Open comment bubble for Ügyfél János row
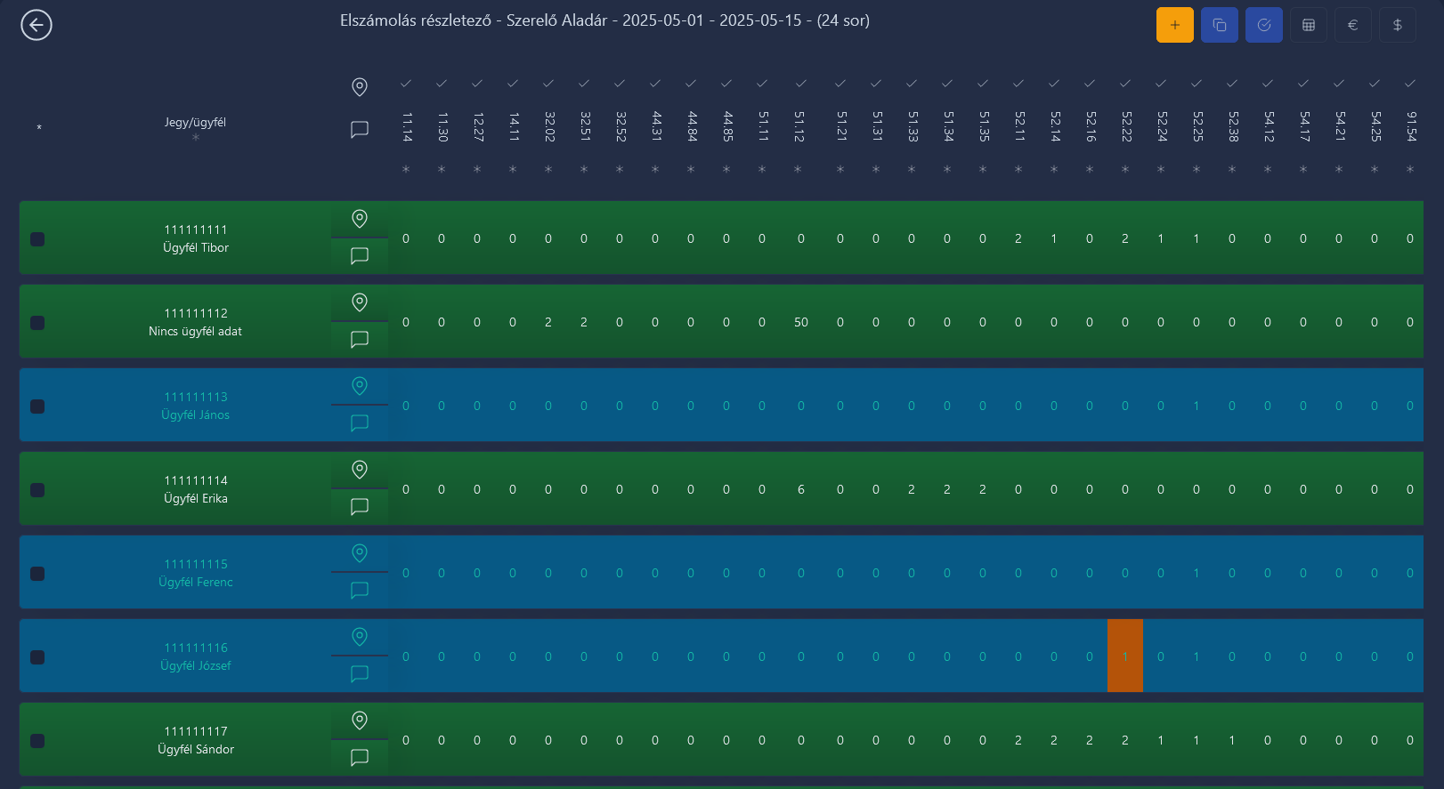 (x=360, y=423)
